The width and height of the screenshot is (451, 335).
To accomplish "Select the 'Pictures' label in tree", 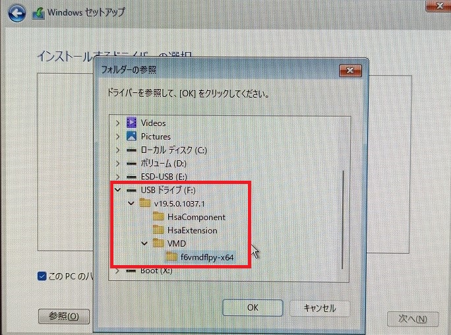I will [x=156, y=137].
